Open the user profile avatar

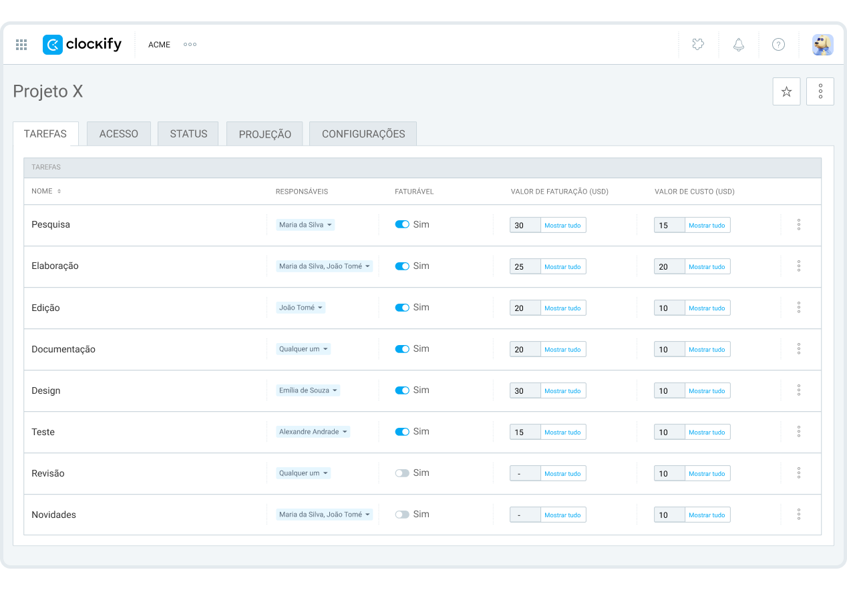tap(822, 45)
